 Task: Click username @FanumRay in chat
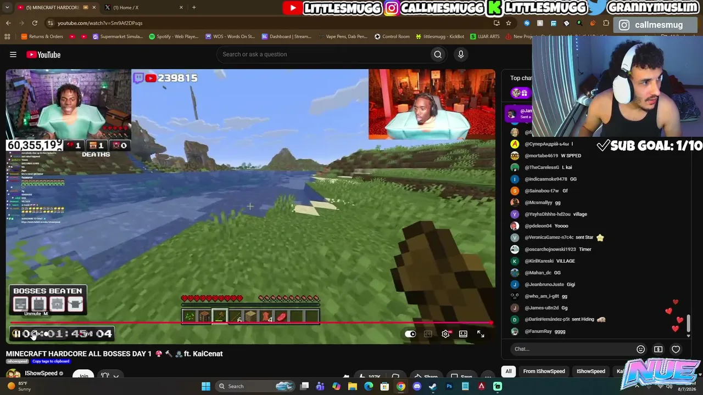538,331
